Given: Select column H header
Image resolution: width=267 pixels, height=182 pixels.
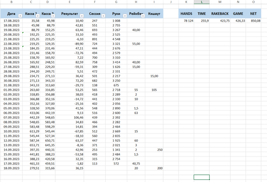Looking at the screenshot, I should point(136,2).
